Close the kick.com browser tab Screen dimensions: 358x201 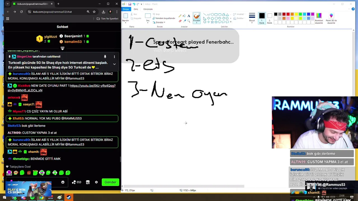pyautogui.click(x=51, y=4)
